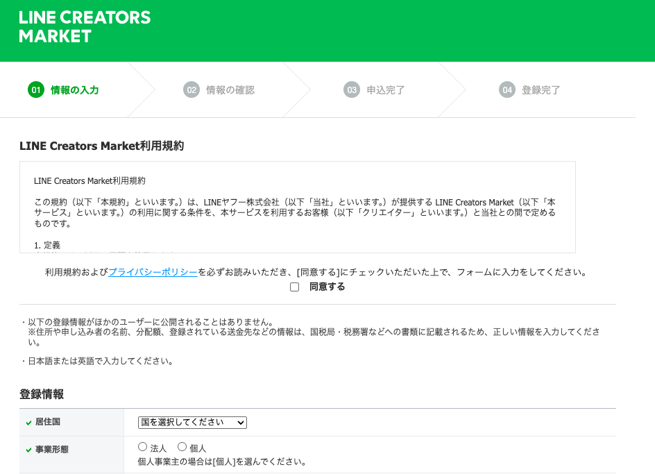Click the LINE CREATORS MARKET logo
This screenshot has width=655, height=474.
(85, 27)
